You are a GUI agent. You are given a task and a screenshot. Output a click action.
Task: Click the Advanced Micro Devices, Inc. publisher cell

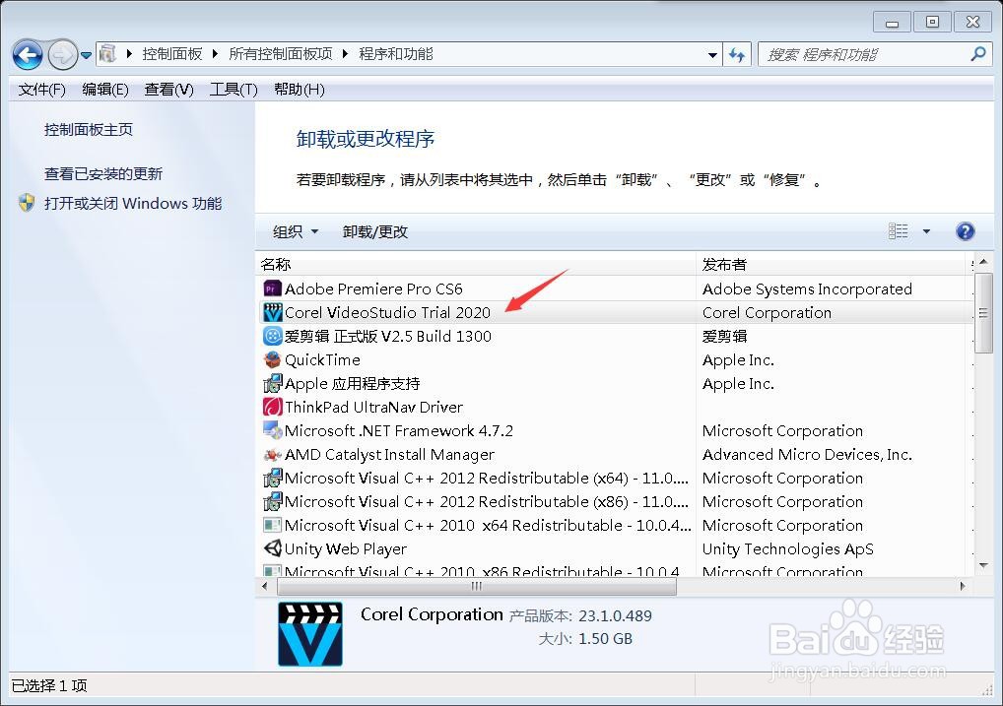pos(807,455)
